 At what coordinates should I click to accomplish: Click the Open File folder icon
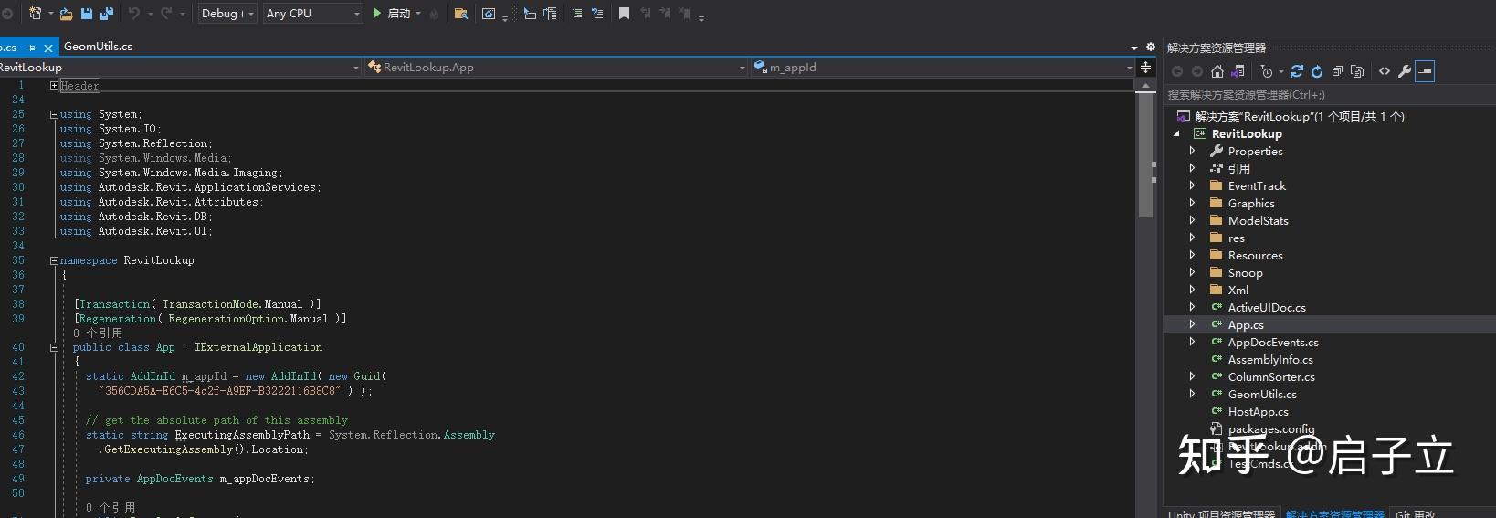tap(66, 14)
